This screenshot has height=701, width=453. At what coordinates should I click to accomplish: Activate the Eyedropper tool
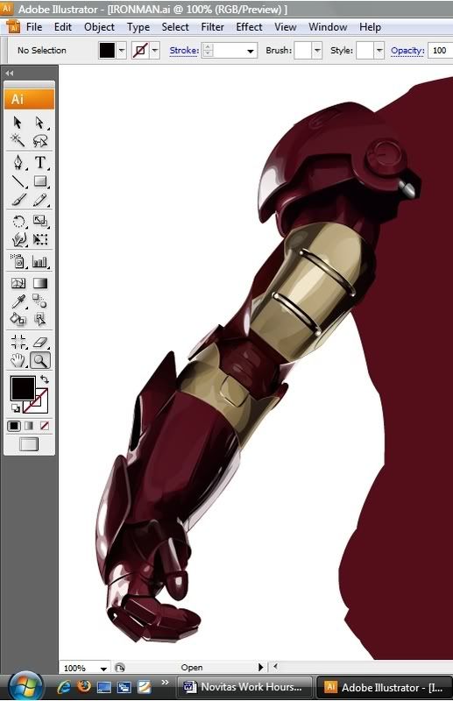[18, 301]
